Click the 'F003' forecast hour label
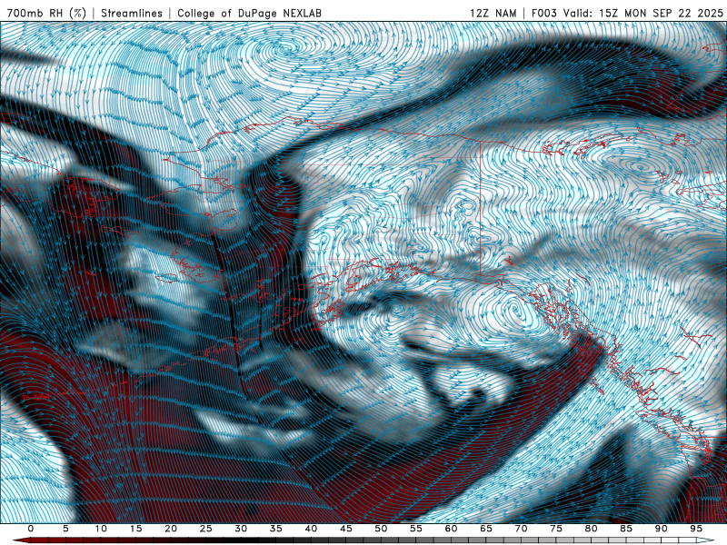Viewport: 727px width, 545px height. [543, 14]
